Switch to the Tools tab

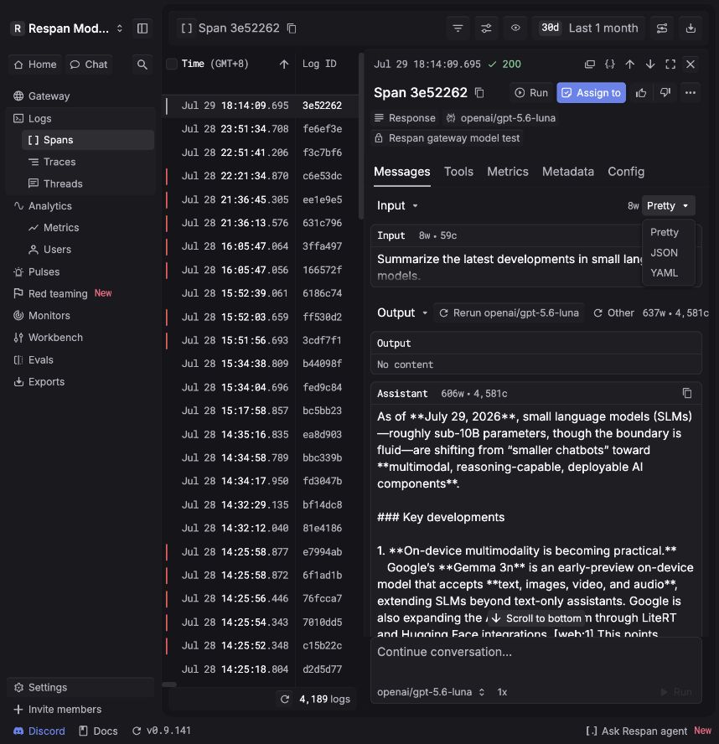[x=458, y=172]
